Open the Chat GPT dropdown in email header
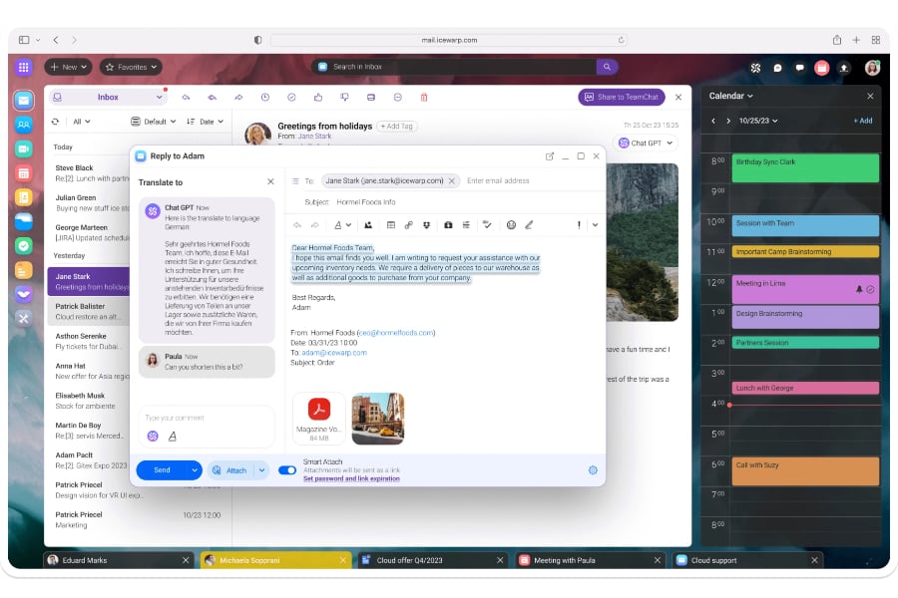 pyautogui.click(x=646, y=144)
